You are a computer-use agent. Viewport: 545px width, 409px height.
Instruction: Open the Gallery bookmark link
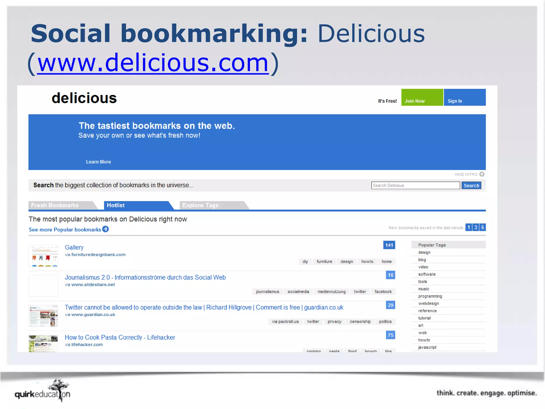[74, 247]
